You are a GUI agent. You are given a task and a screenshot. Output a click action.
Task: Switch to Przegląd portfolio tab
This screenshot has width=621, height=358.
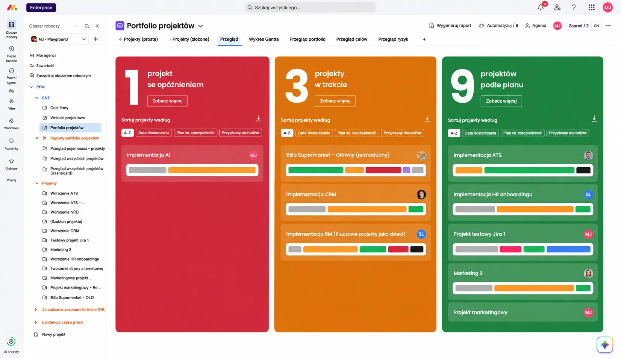307,39
